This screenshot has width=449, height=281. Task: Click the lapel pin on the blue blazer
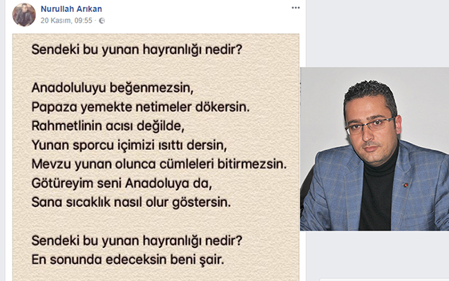tap(405, 185)
